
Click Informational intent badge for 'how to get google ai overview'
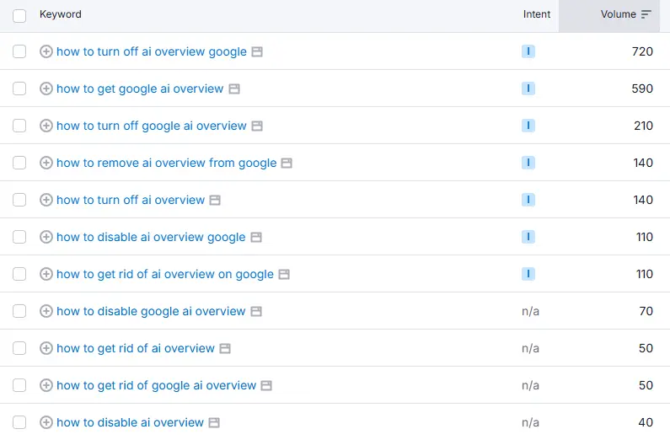click(528, 89)
